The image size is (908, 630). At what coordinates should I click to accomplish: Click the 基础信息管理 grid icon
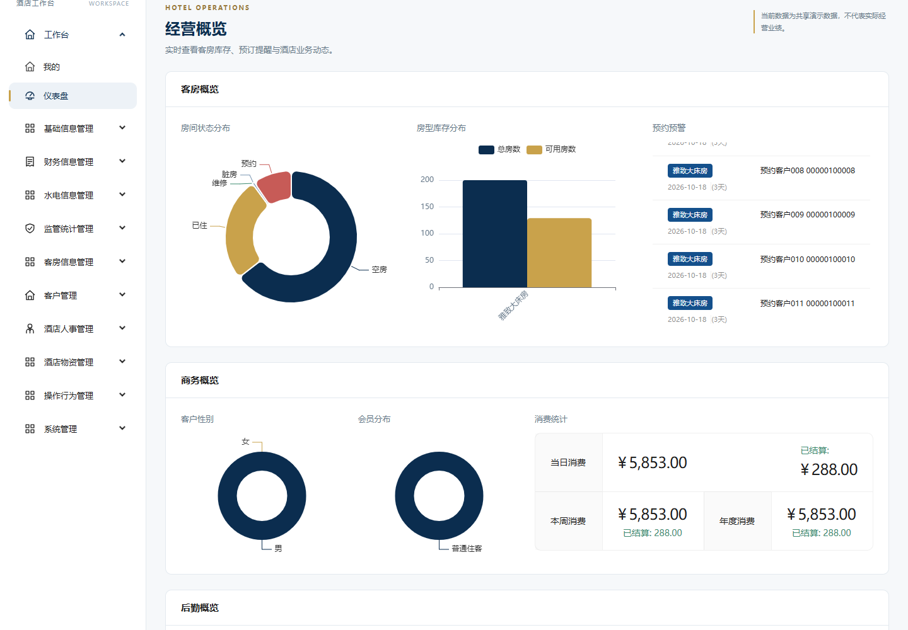(30, 129)
